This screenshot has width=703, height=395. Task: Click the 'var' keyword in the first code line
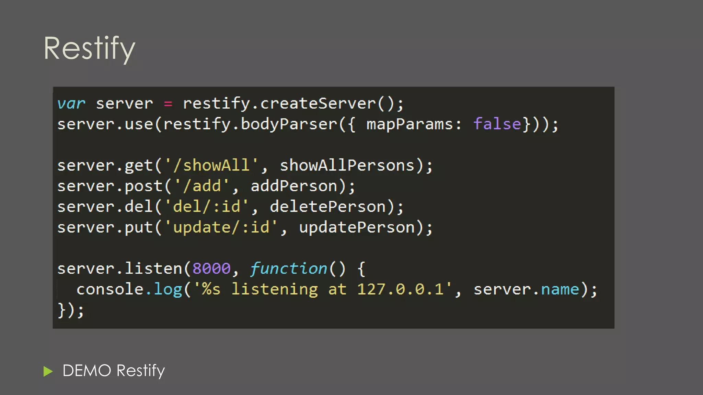71,104
